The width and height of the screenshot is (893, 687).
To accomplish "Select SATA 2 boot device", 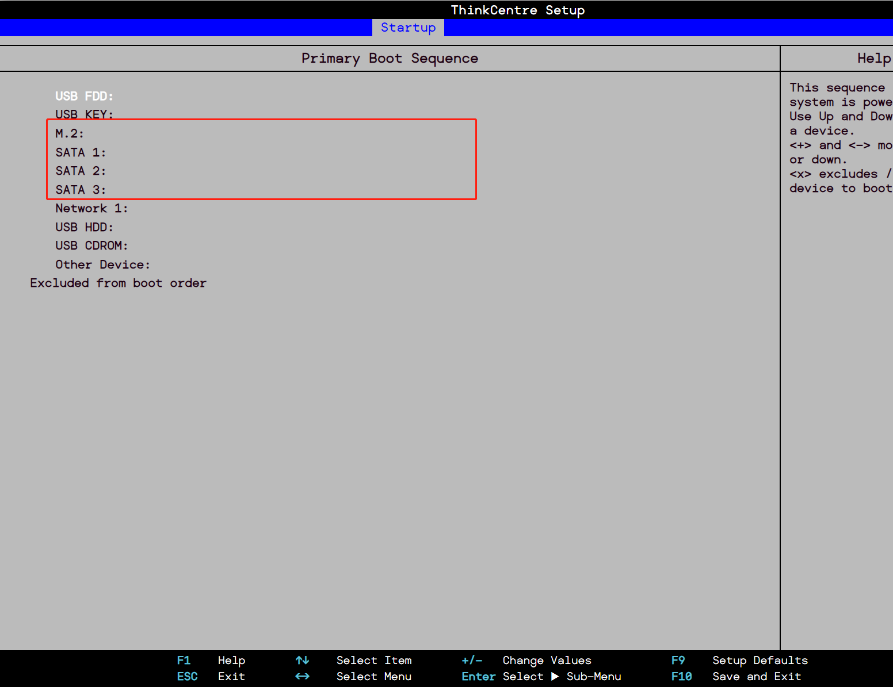I will tap(81, 171).
